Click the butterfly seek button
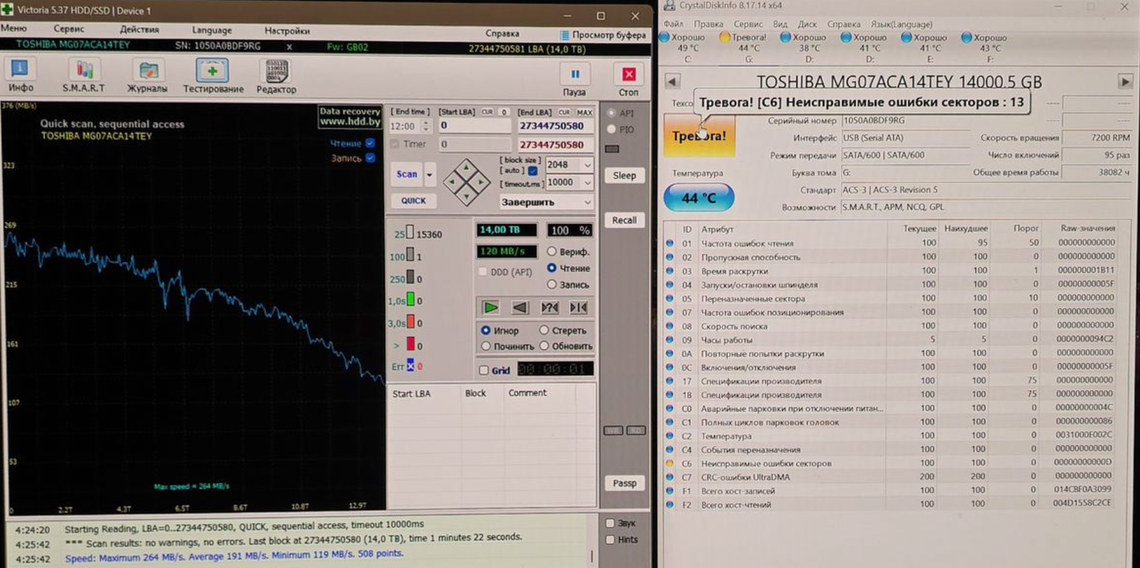Screen dimensions: 1140x568 (x=578, y=307)
